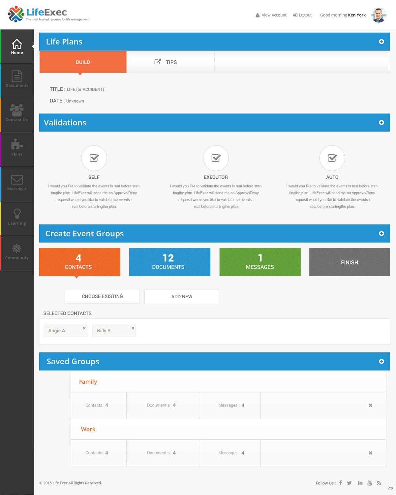
Task: Open the YouTube footer icon
Action: coord(370,483)
